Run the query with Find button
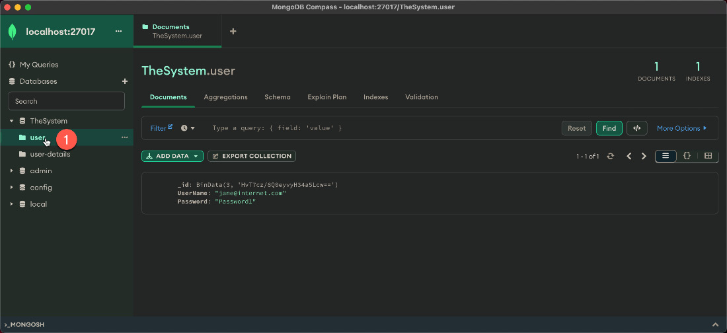This screenshot has height=333, width=727. [609, 128]
